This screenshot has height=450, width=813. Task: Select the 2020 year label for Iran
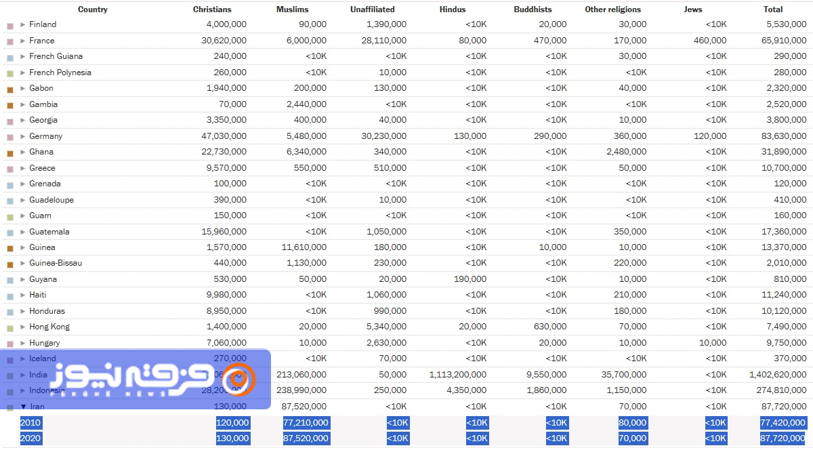coord(30,438)
